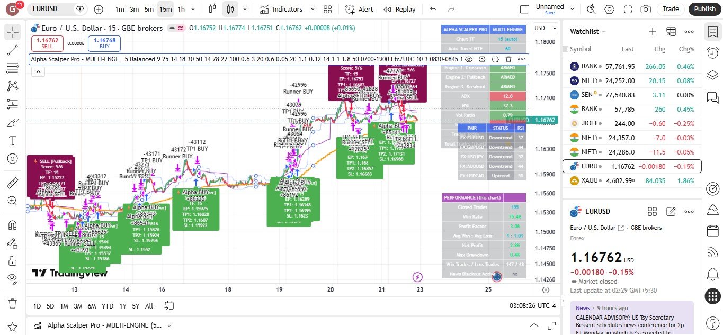
Task: Open Alpha Scalper Pro indicator settings
Action: coord(482,59)
